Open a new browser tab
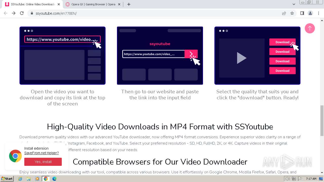The image size is (324, 182). pyautogui.click(x=129, y=4)
